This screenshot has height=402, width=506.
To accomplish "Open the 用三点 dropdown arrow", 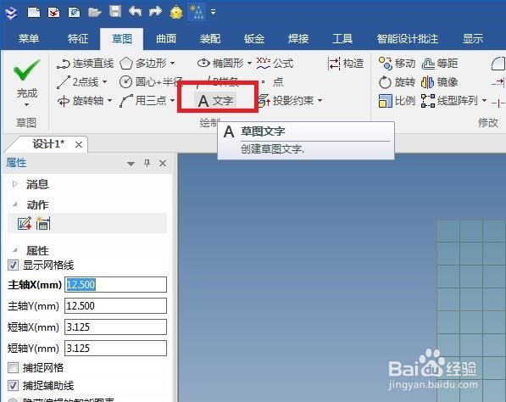I will pyautogui.click(x=172, y=101).
